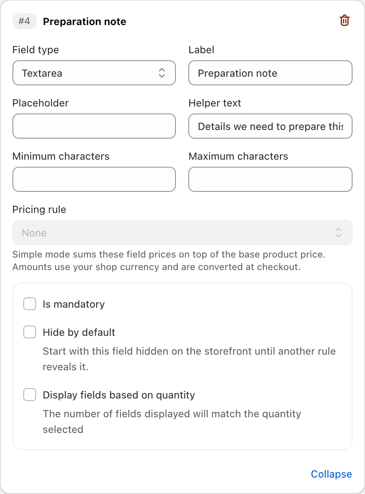Focus the Maximum characters input
Image resolution: width=365 pixels, height=494 pixels.
coord(270,179)
